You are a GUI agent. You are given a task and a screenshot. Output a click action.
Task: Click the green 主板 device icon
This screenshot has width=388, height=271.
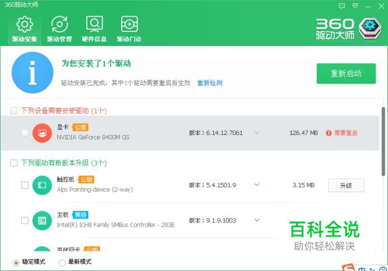coord(42,221)
